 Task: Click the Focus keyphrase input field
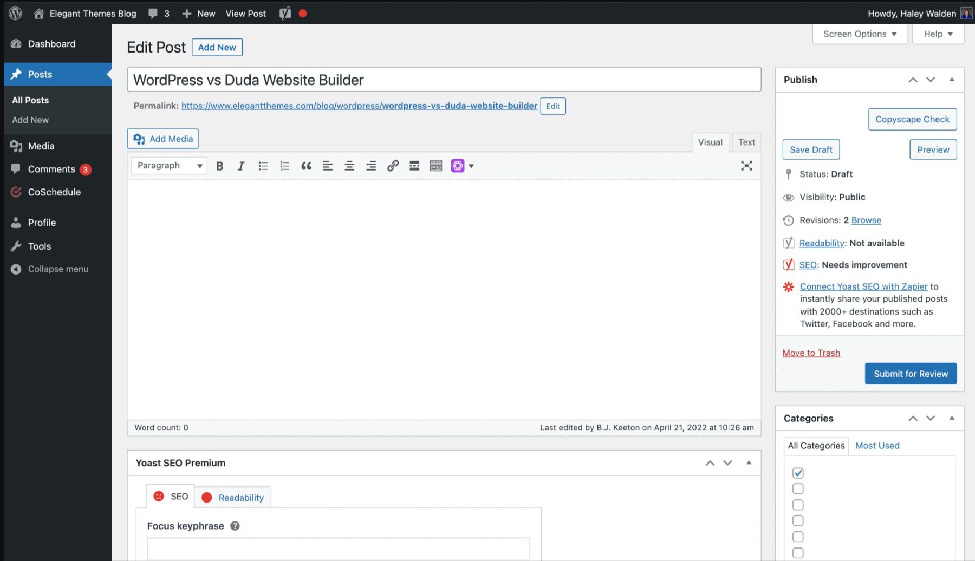coord(339,549)
